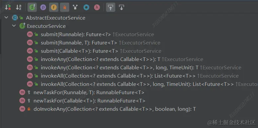
Task: Select the ExecutorService tree item
Action: [x=46, y=26]
